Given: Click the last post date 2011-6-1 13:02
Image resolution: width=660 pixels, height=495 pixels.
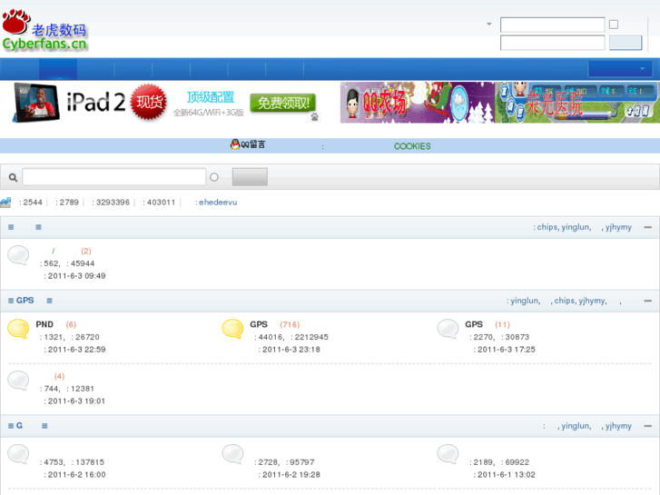Looking at the screenshot, I should 507,474.
